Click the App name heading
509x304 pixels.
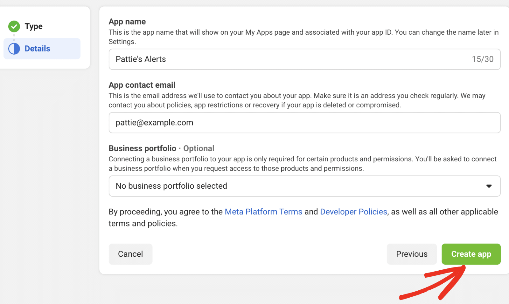127,22
